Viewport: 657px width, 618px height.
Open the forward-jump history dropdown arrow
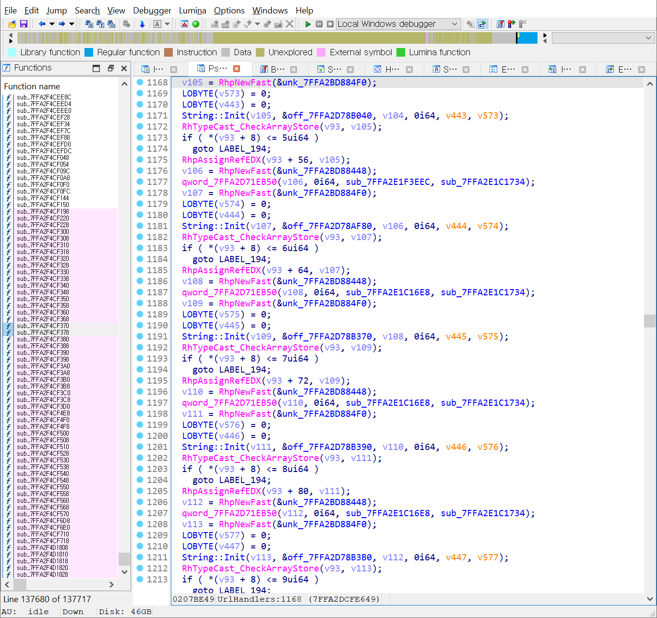point(72,24)
